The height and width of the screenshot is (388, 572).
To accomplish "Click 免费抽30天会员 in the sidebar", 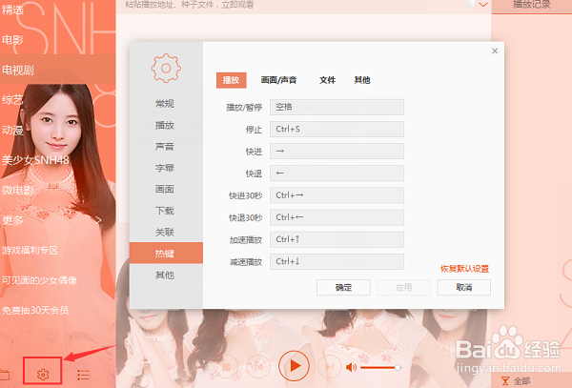I will (35, 311).
